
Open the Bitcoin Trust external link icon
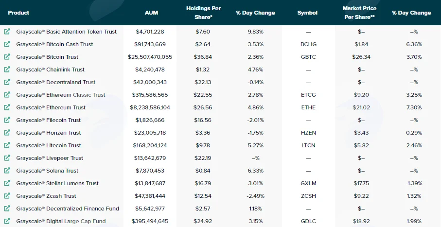(x=7, y=57)
